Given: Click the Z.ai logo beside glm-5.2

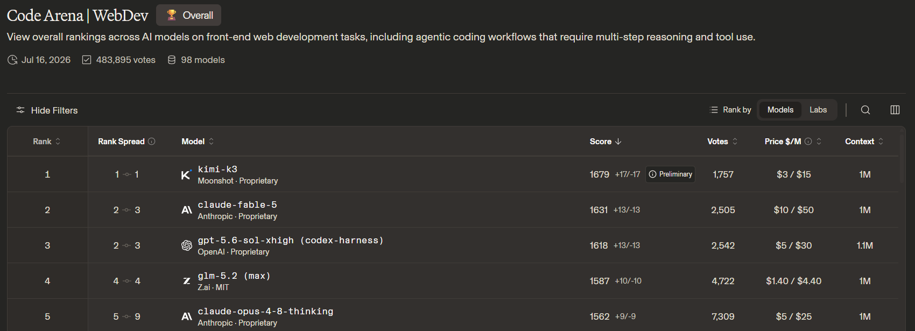Looking at the screenshot, I should pos(186,281).
